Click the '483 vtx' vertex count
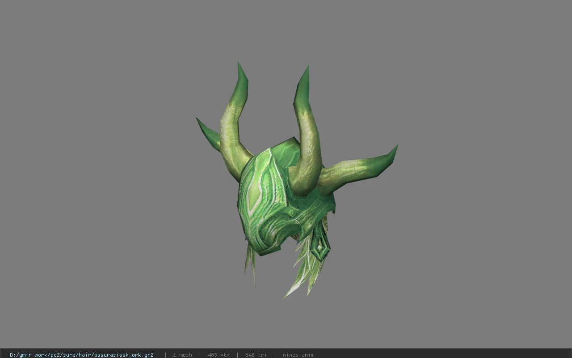The width and height of the screenshot is (572, 358). (219, 355)
